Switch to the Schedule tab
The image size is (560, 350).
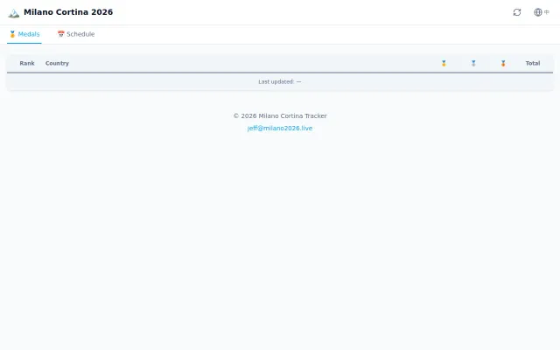pyautogui.click(x=76, y=34)
